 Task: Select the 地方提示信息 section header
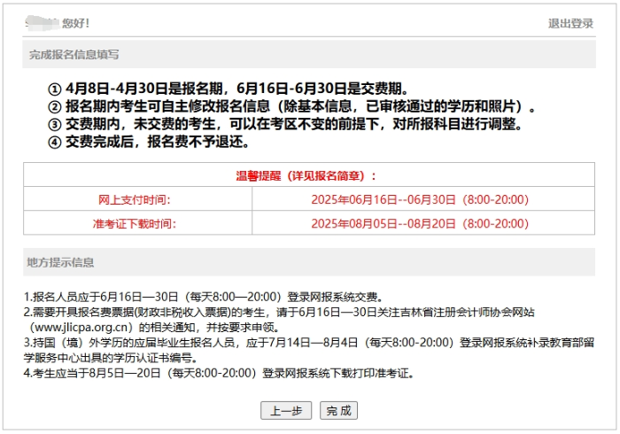(x=61, y=262)
